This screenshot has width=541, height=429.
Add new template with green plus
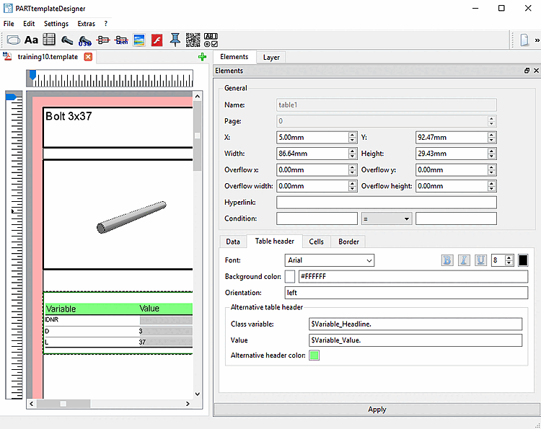[202, 57]
